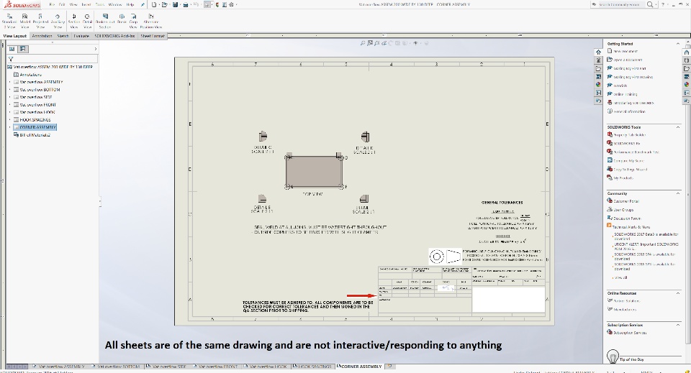Pick the Auxiliary View tool
This screenshot has height=373, width=691.
pos(58,21)
